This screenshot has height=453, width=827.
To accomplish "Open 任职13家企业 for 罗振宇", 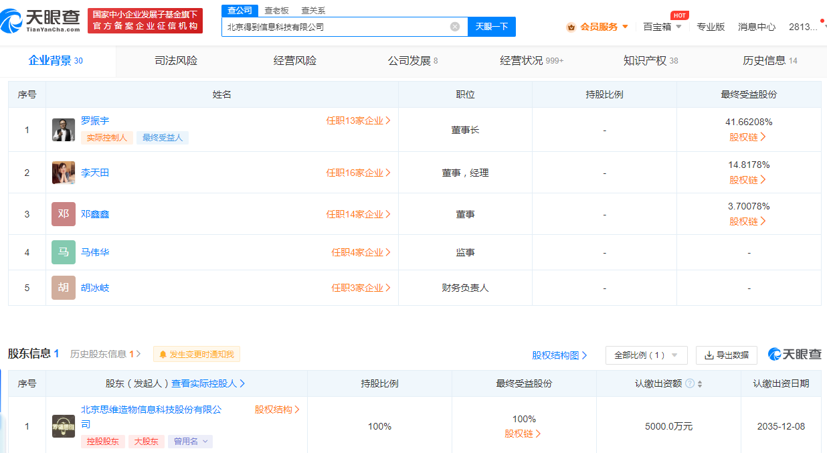I will tap(358, 119).
